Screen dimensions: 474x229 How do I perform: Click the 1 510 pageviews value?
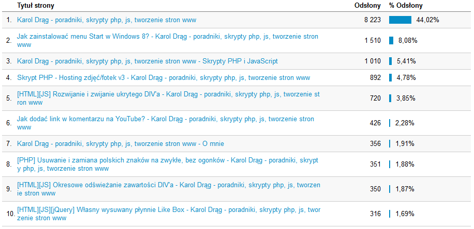tap(372, 40)
